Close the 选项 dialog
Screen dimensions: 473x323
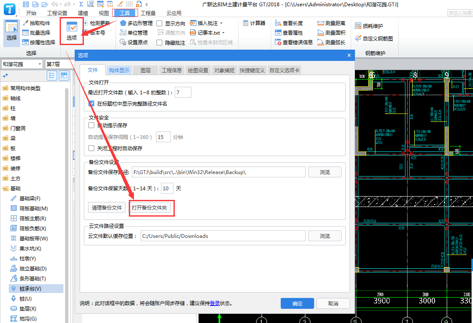pos(349,55)
